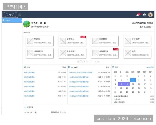Click the 业务系统2 card image placeholder
The image size is (156, 125).
pyautogui.click(x=30, y=53)
